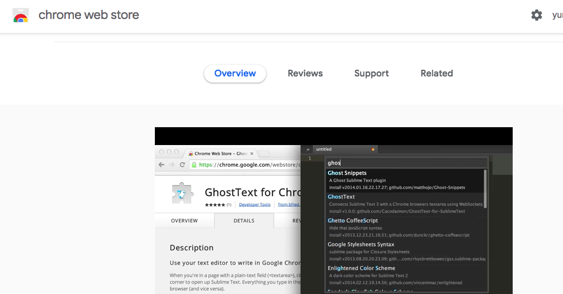Open the Support tab
Image resolution: width=563 pixels, height=294 pixels.
(x=371, y=74)
